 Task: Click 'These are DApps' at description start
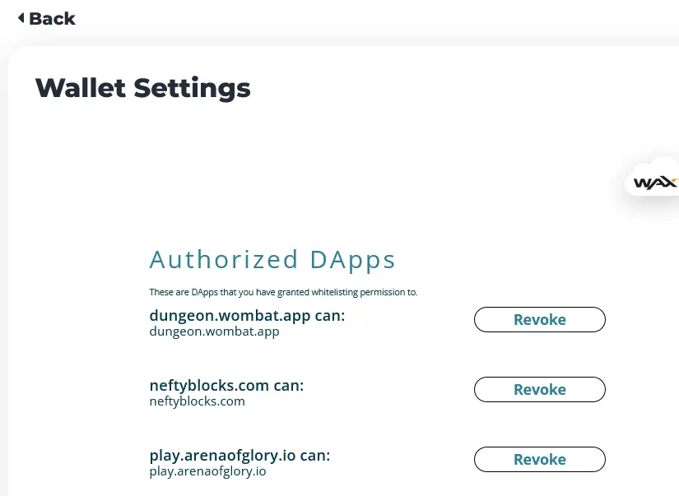click(x=184, y=292)
